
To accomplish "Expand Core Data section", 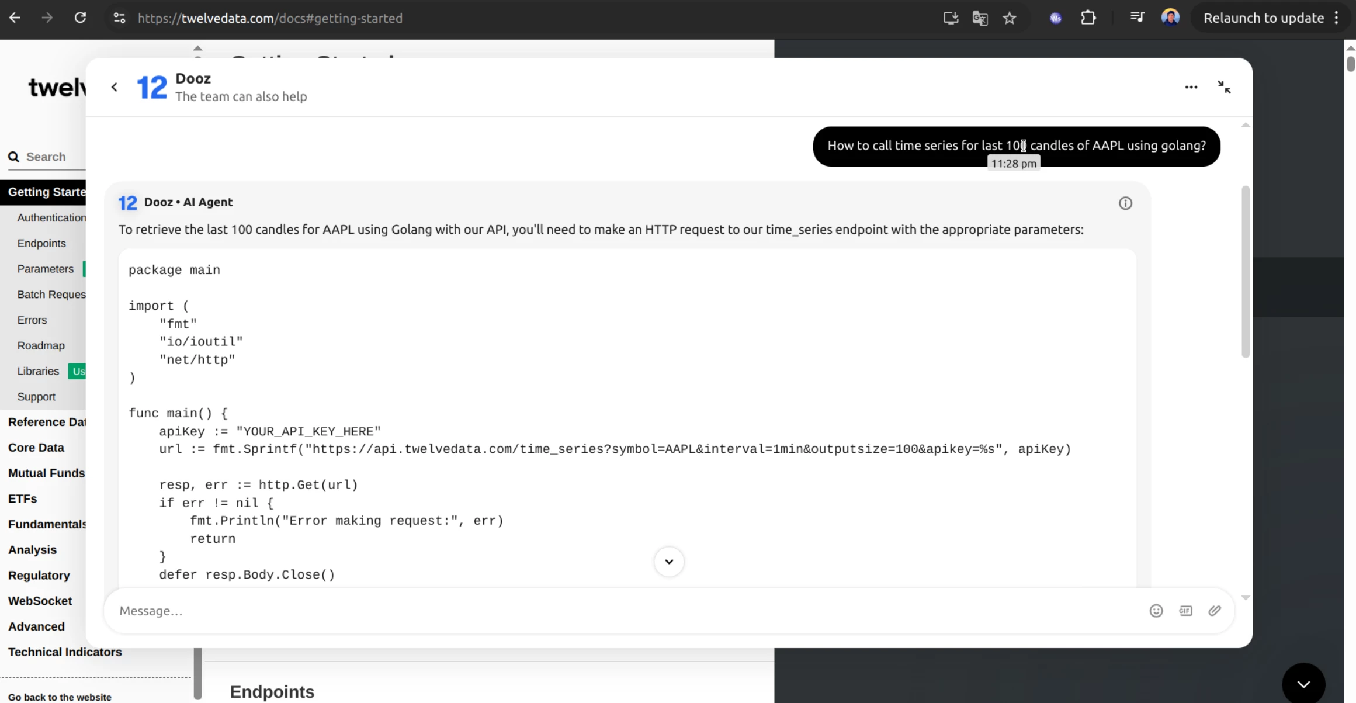I will (36, 448).
